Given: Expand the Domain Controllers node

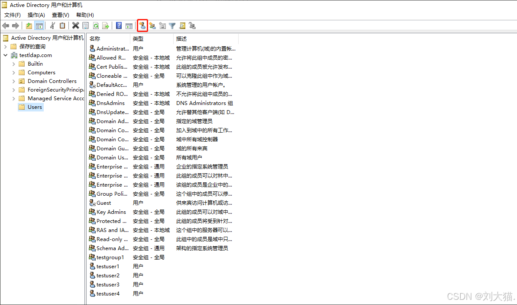Looking at the screenshot, I should pyautogui.click(x=13, y=81).
